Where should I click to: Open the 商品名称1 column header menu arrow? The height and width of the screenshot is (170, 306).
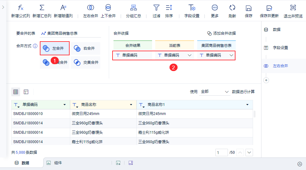click(x=247, y=105)
